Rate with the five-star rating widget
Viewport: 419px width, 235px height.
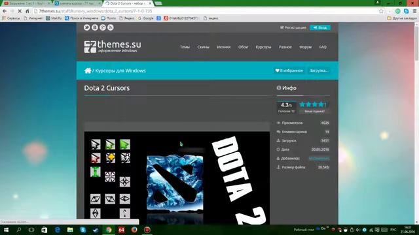click(314, 104)
